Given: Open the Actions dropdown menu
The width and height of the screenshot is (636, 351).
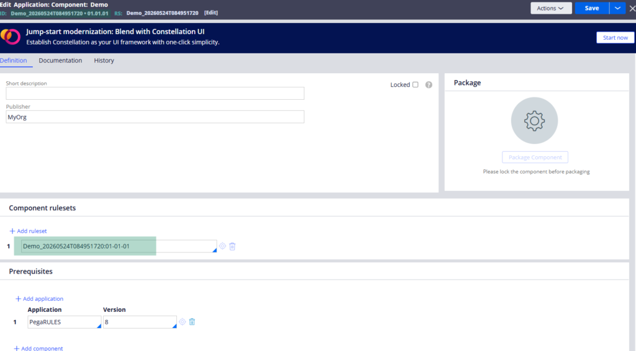Looking at the screenshot, I should click(551, 8).
